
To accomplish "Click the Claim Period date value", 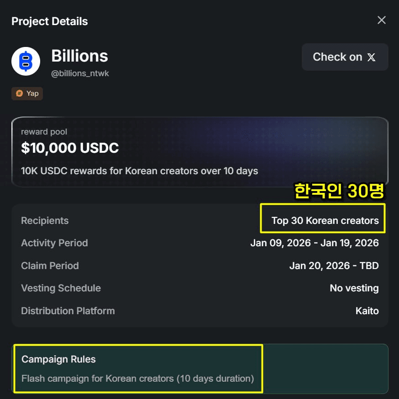I will point(334,266).
